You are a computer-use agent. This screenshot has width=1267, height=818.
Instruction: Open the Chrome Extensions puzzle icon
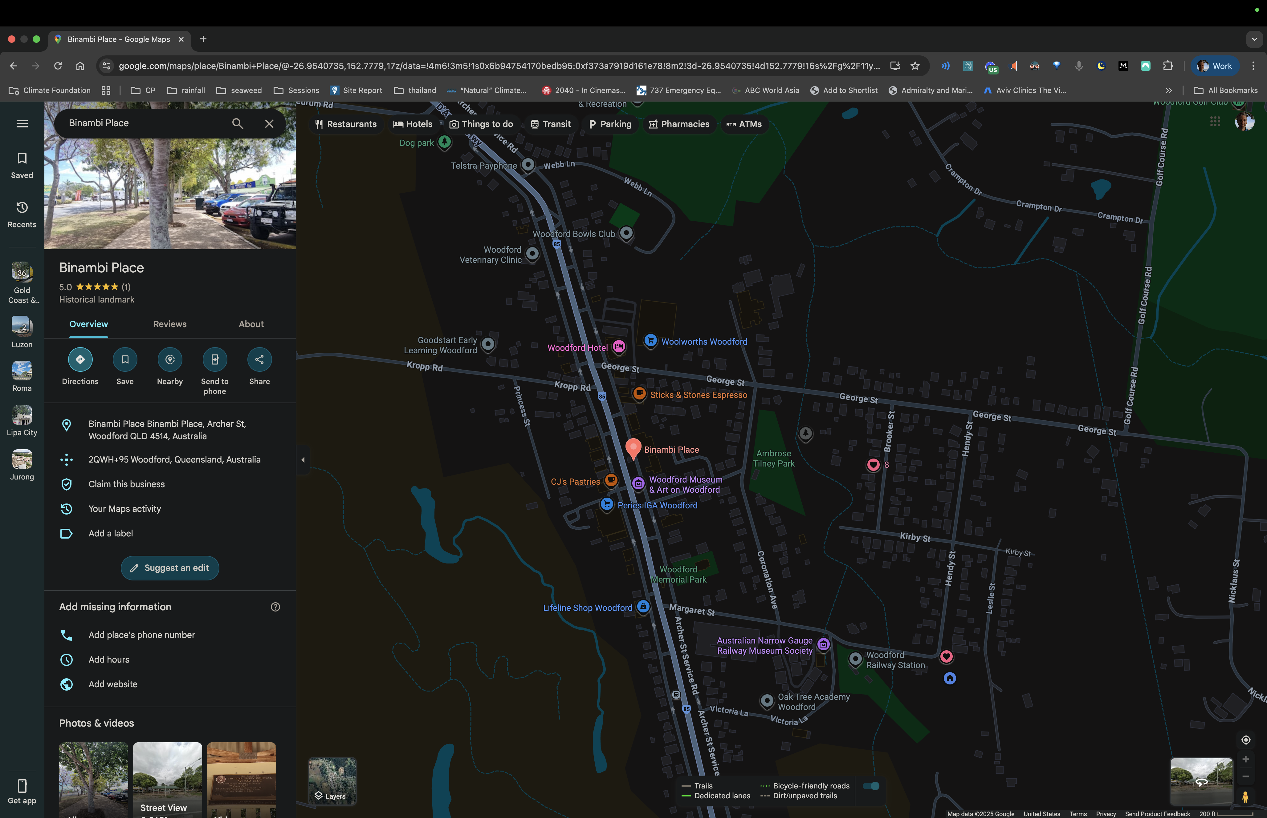click(1167, 66)
